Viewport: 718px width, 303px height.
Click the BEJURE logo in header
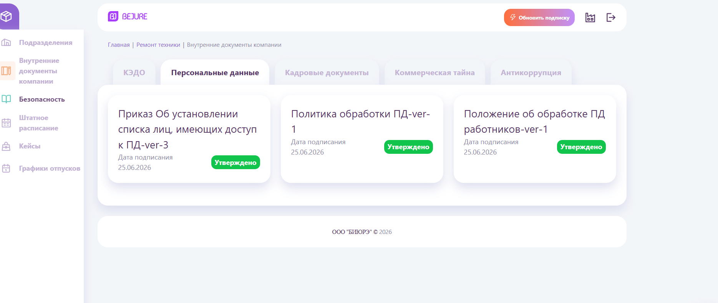coord(128,16)
